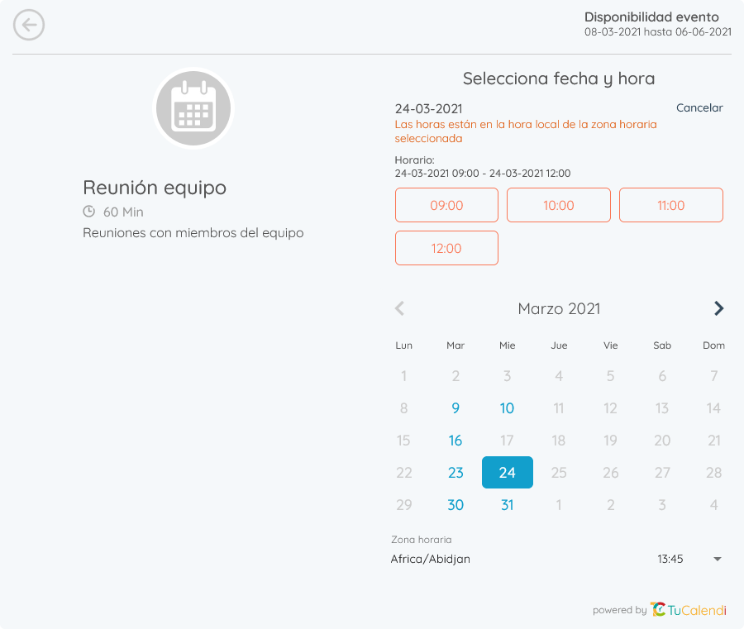The height and width of the screenshot is (629, 744).
Task: Cancel the selected date
Action: (x=699, y=108)
